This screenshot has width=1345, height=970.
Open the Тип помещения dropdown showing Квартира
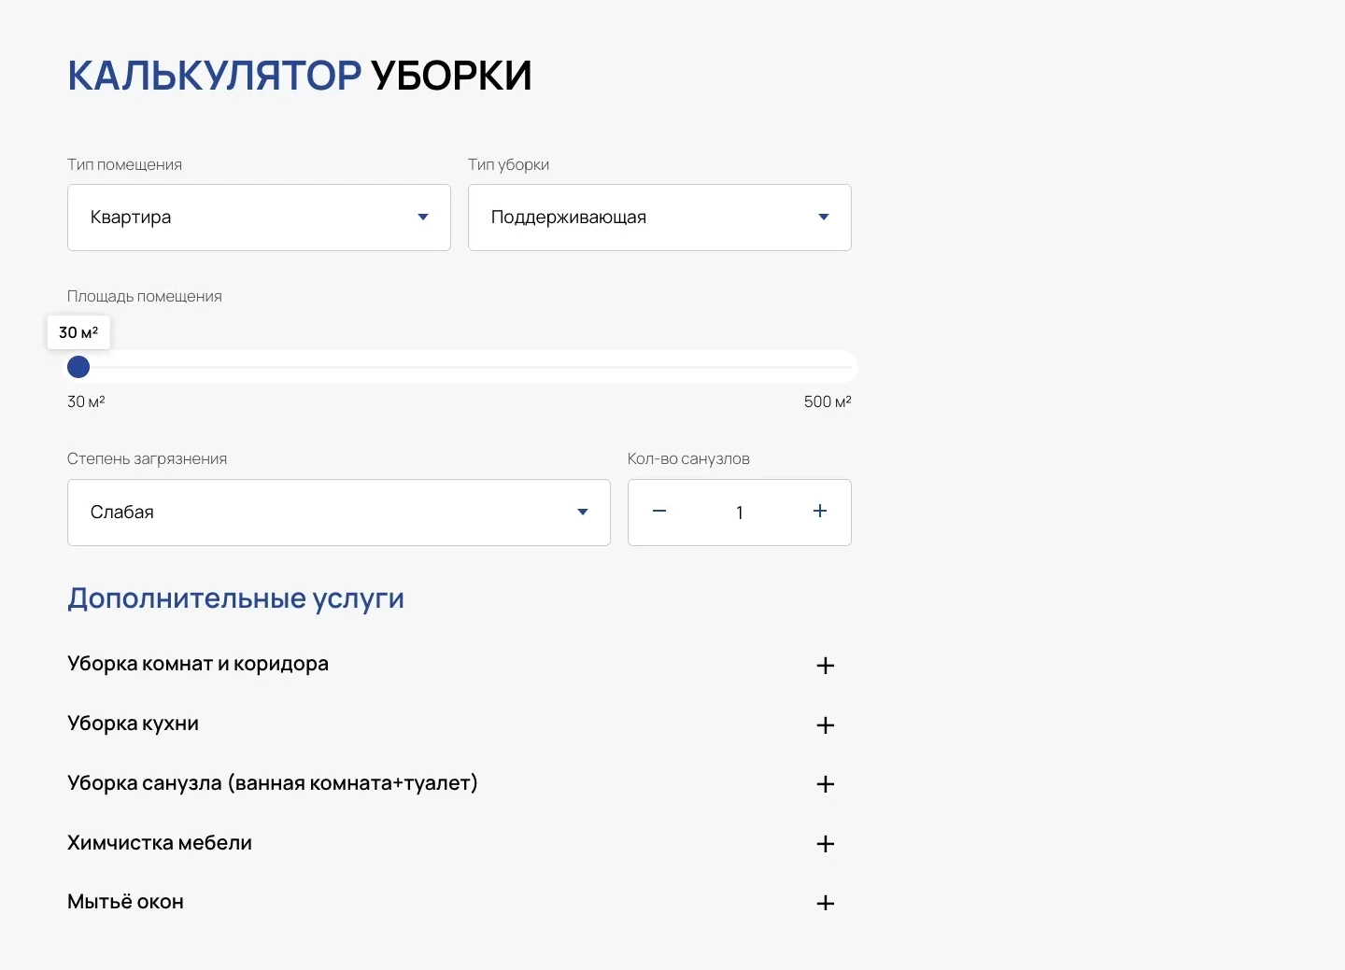tap(259, 218)
